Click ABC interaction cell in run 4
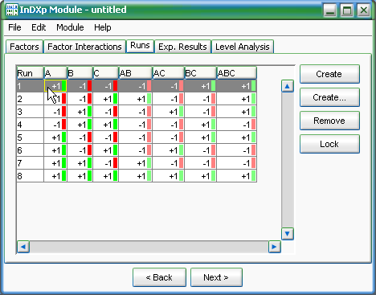The image size is (376, 295). pyautogui.click(x=236, y=125)
